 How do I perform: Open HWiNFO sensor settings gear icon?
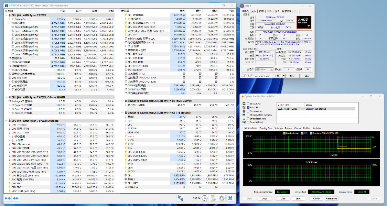[222, 198]
